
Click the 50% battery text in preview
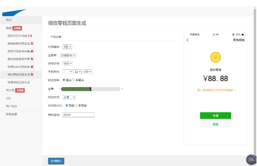point(238,34)
